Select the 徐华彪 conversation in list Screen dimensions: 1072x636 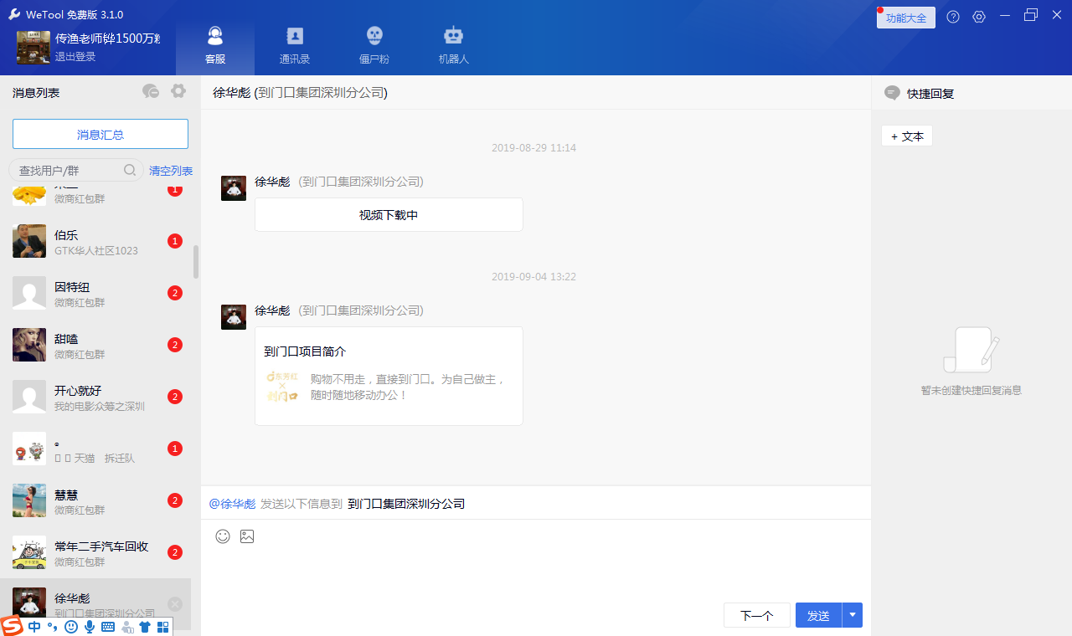pyautogui.click(x=95, y=604)
